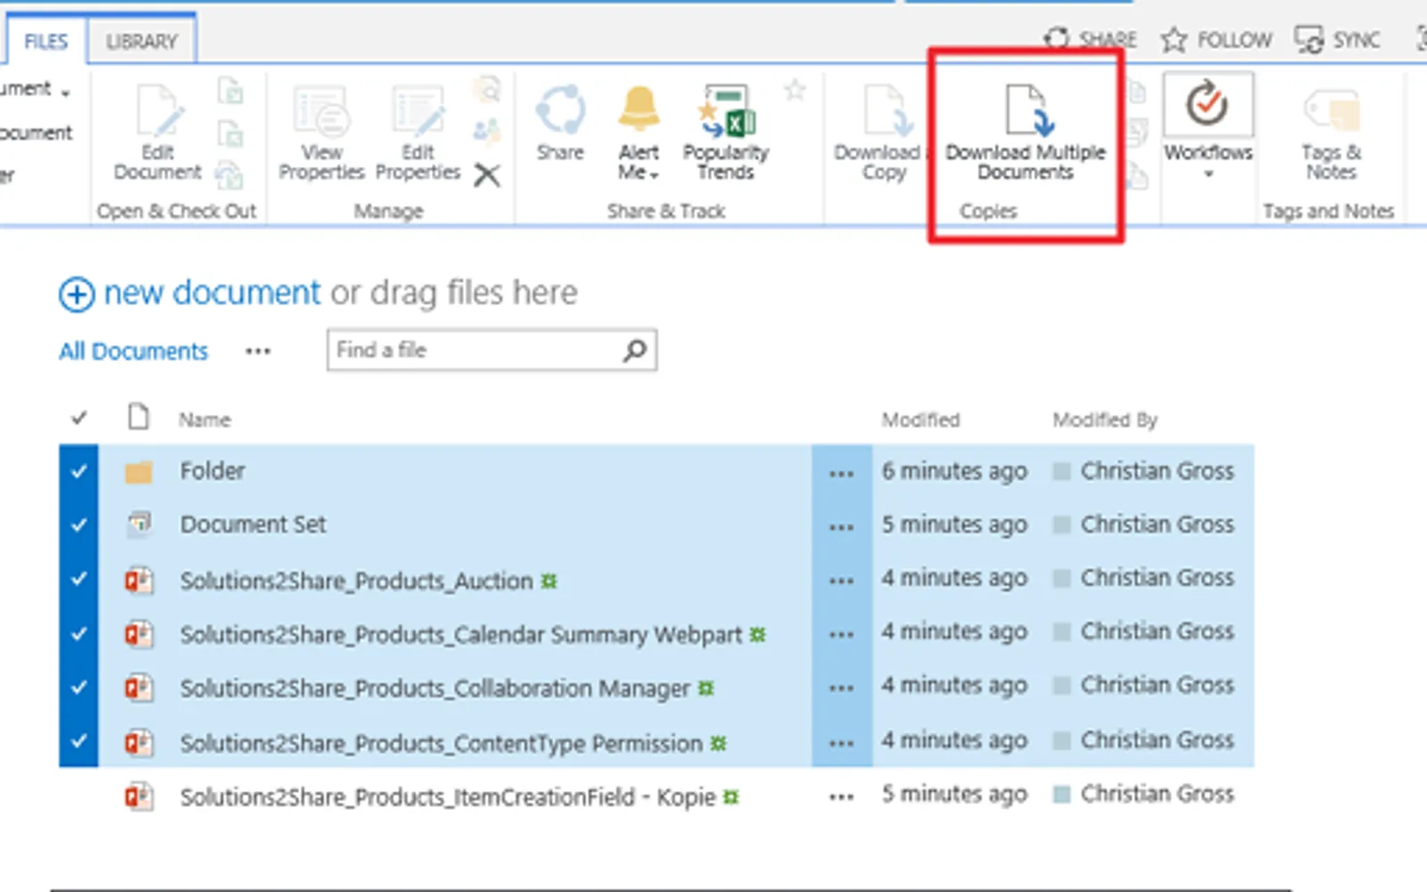Open the ellipsis menu for Calendar Summary Webpart

841,635
